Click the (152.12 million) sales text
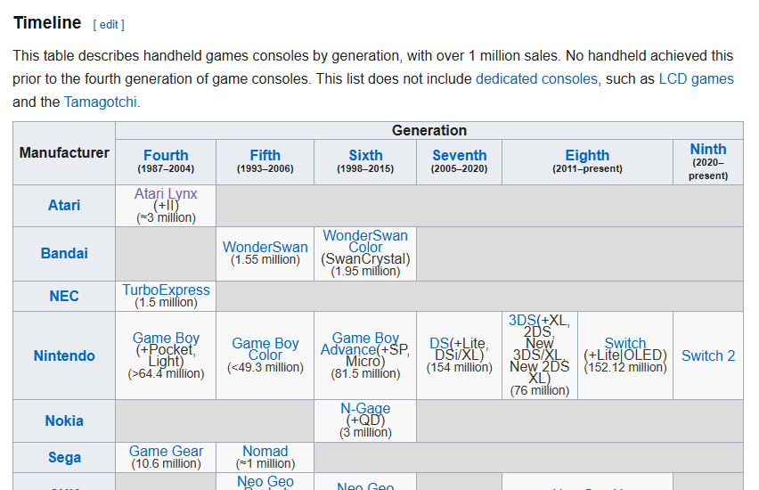Screen dimensions: 759x490 coord(624,367)
